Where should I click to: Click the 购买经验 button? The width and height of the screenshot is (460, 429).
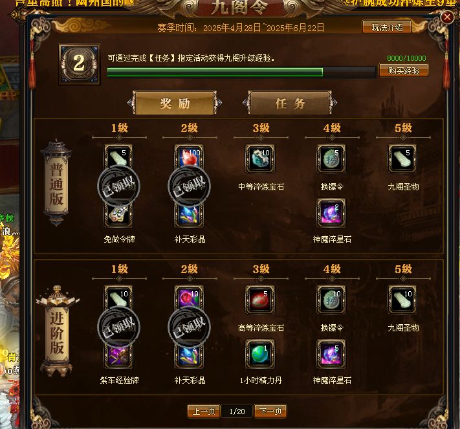point(404,71)
